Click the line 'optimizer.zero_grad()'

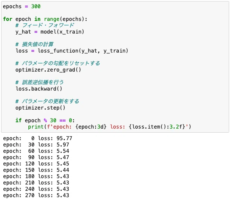[48, 70]
